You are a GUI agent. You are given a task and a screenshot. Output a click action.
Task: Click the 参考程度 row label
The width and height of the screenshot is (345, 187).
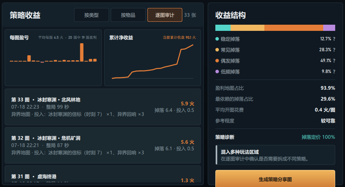225,121
